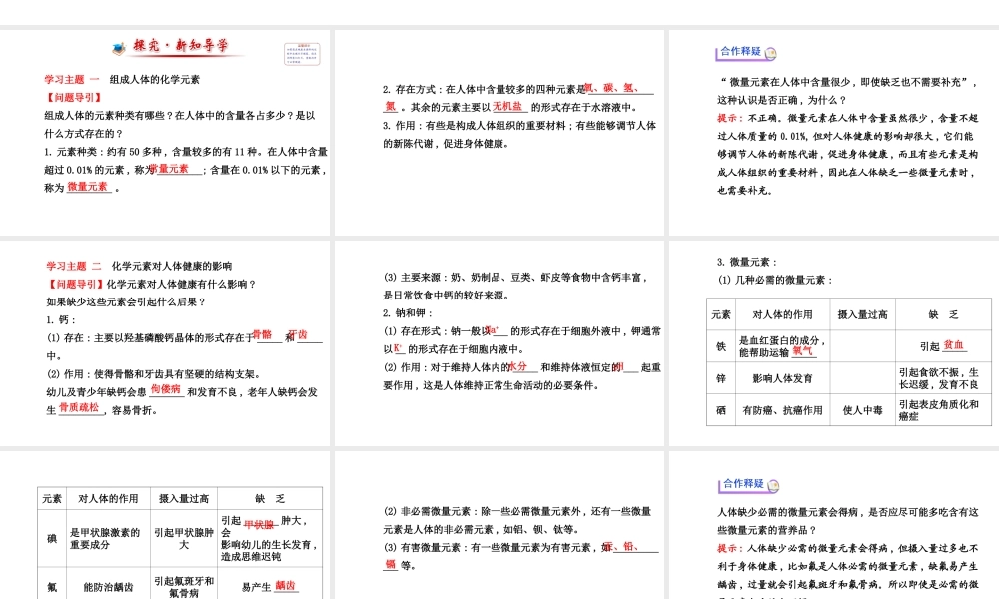Image resolution: width=999 pixels, height=599 pixels.
Task: Click the cell 影响人体发育 in the 锌 row
Action: pos(782,378)
